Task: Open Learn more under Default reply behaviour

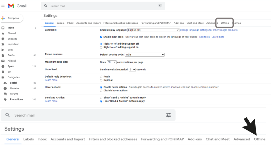Action: (x=51, y=80)
